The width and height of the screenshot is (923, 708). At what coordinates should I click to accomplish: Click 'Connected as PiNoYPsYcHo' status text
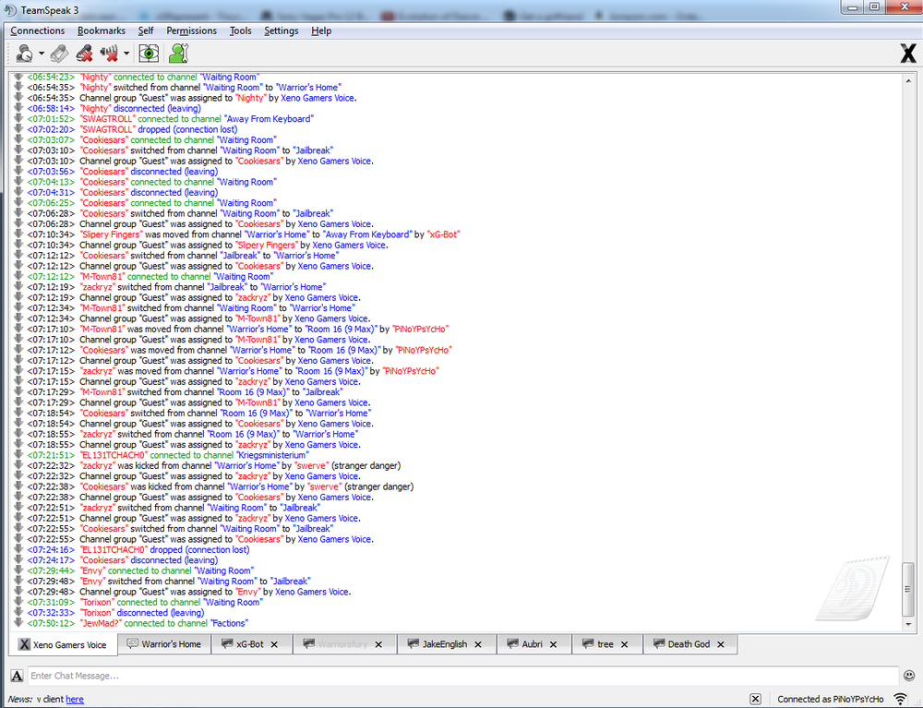point(830,699)
